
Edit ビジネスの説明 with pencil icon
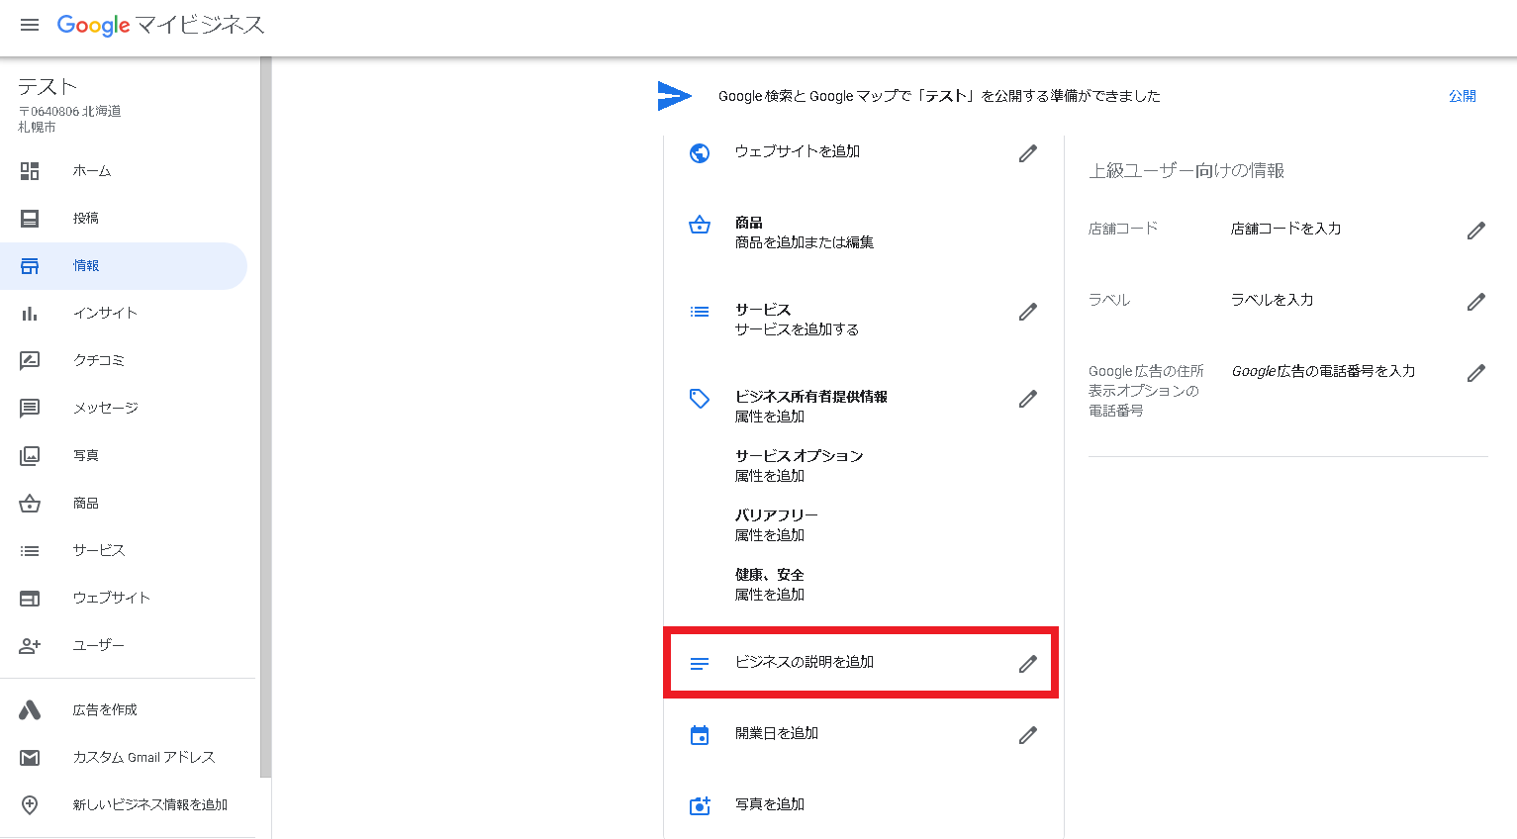coord(1028,664)
